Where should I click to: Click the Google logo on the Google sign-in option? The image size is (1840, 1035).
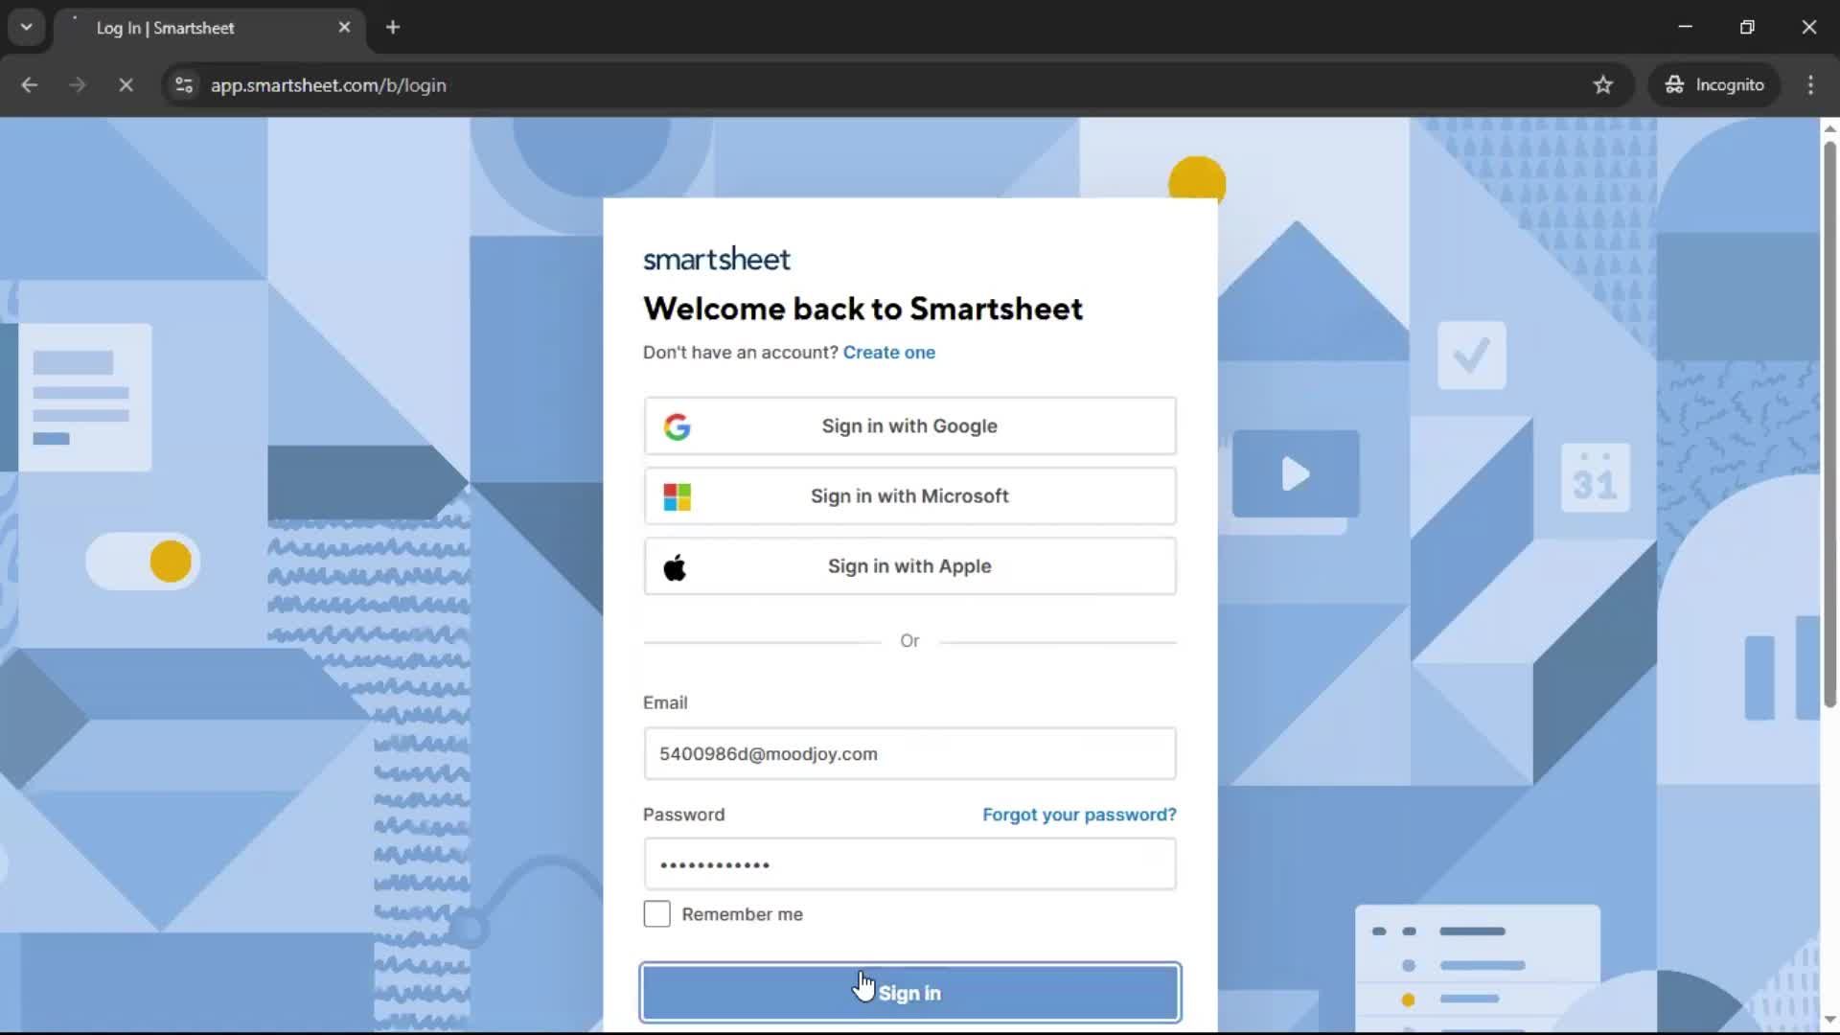pyautogui.click(x=678, y=426)
